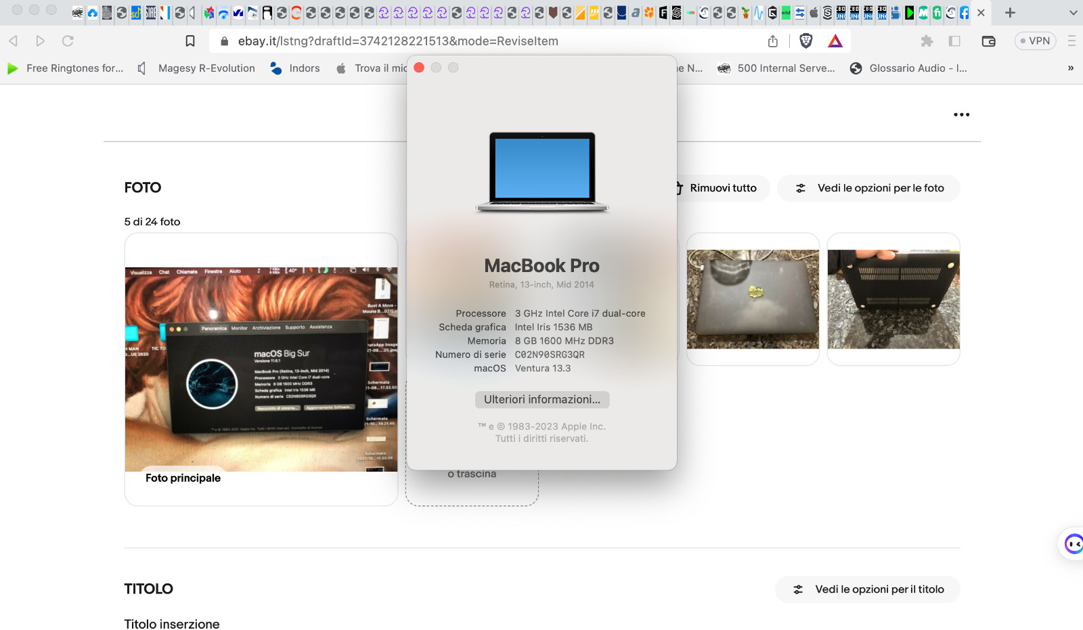Click the MacBook laptop image
1083x630 pixels.
pos(542,172)
